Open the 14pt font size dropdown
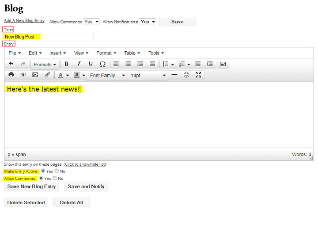This screenshot has height=225, width=318. click(148, 76)
